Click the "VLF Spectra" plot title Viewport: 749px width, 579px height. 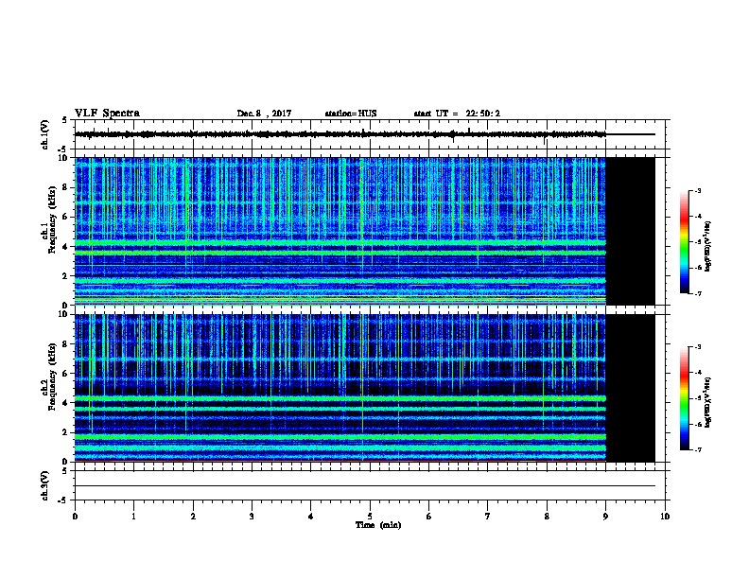[x=107, y=114]
